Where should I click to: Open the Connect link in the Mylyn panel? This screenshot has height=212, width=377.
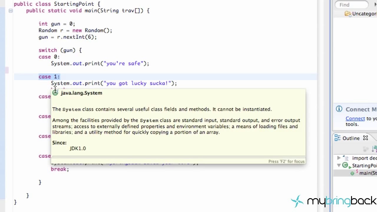click(x=355, y=118)
